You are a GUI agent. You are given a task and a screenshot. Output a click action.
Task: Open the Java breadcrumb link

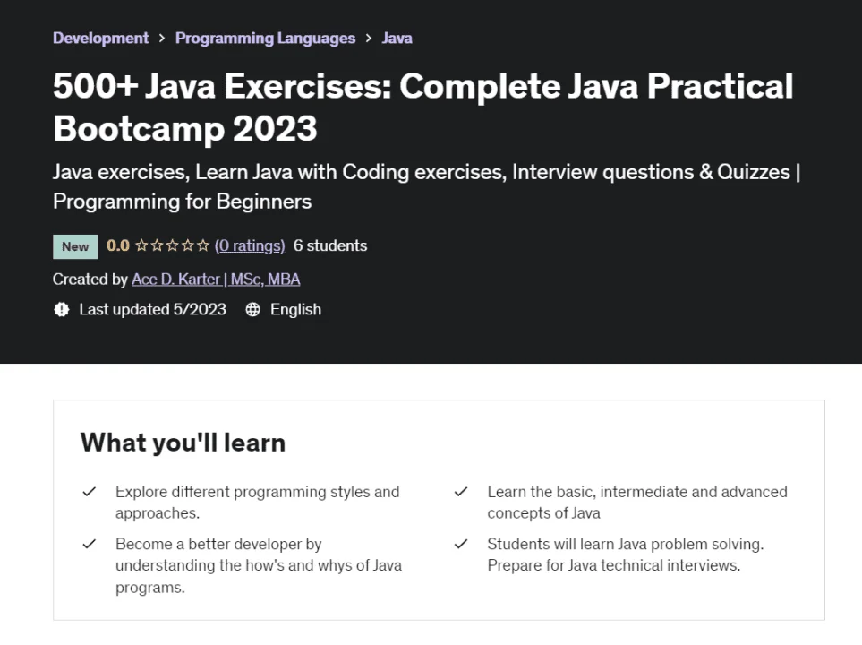397,38
